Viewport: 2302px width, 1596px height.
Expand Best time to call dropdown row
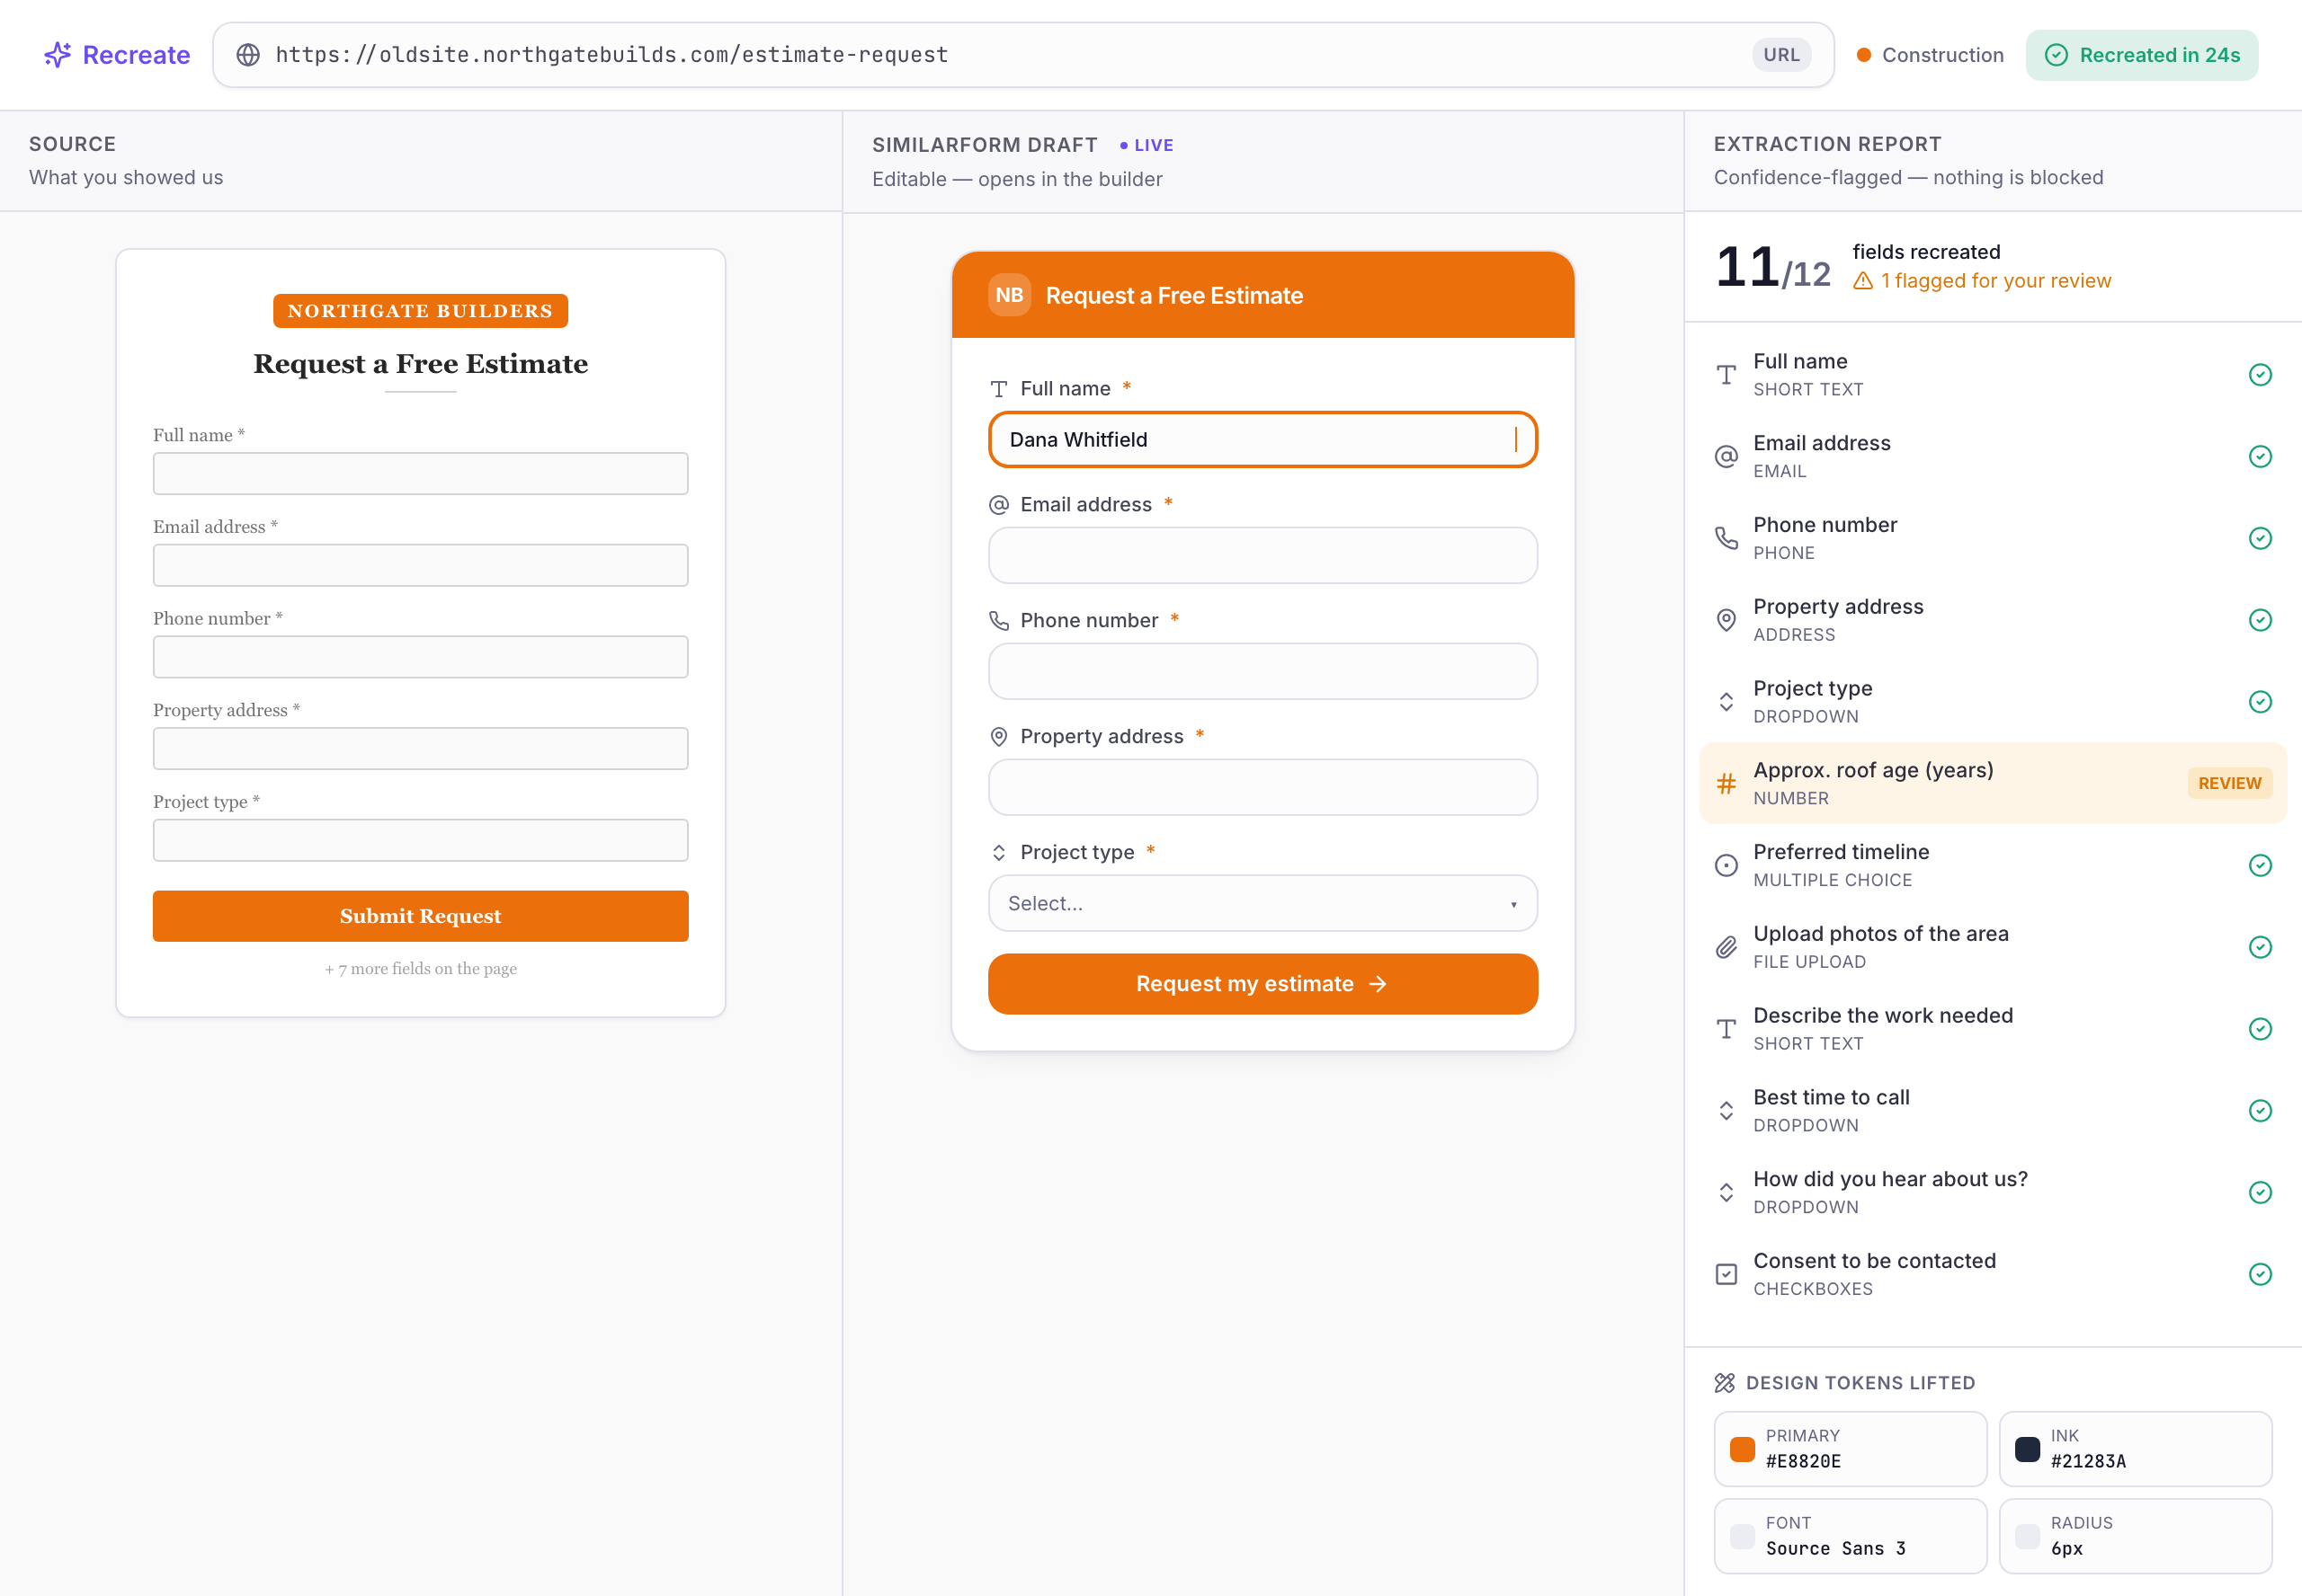click(x=1993, y=1110)
